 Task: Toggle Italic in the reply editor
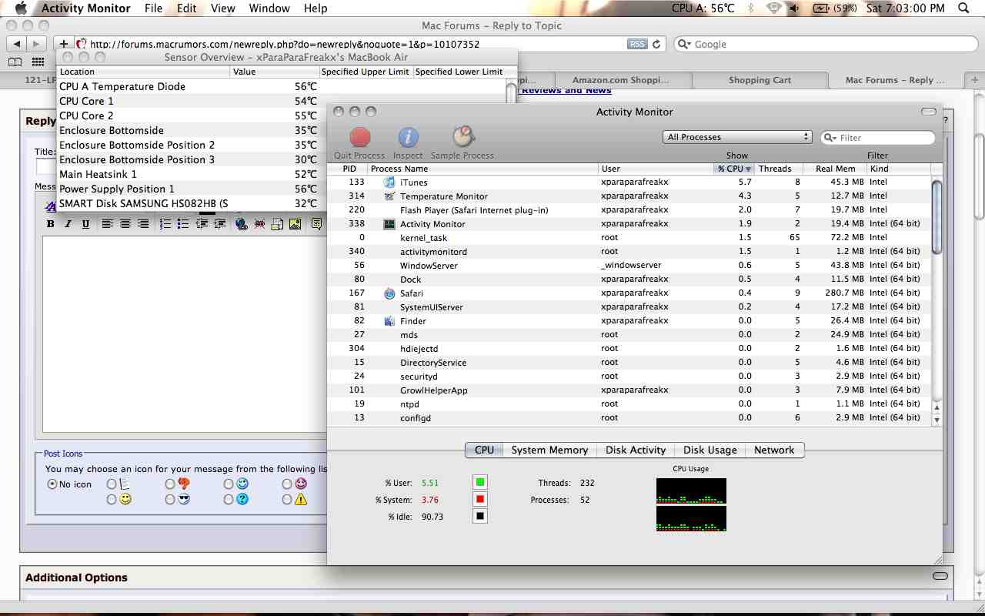point(68,224)
